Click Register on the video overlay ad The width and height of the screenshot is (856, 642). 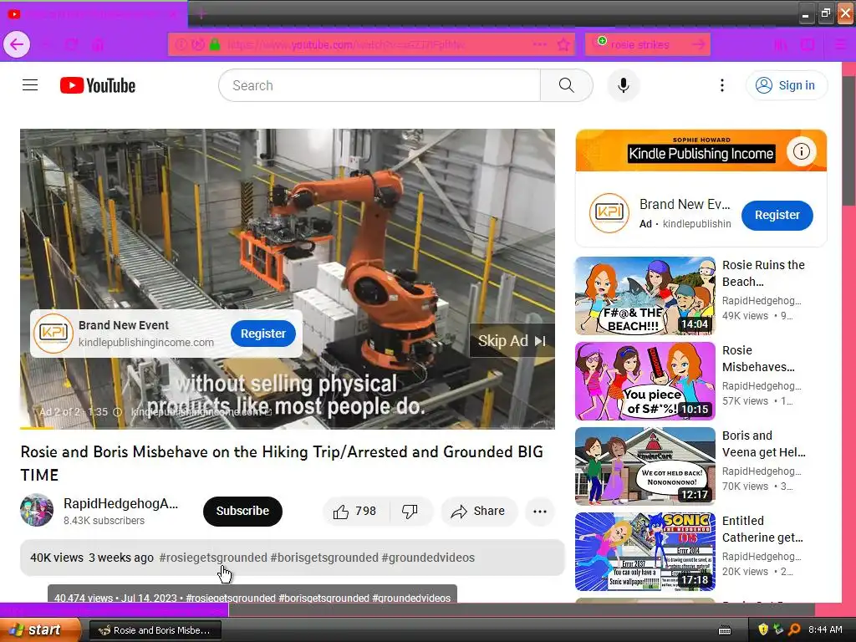263,334
